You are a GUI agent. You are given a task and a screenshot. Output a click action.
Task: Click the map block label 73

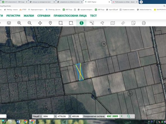pos(104,44)
